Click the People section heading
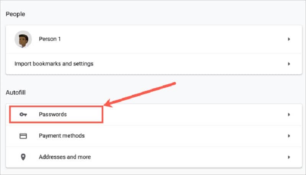306x175 pixels. 15,14
